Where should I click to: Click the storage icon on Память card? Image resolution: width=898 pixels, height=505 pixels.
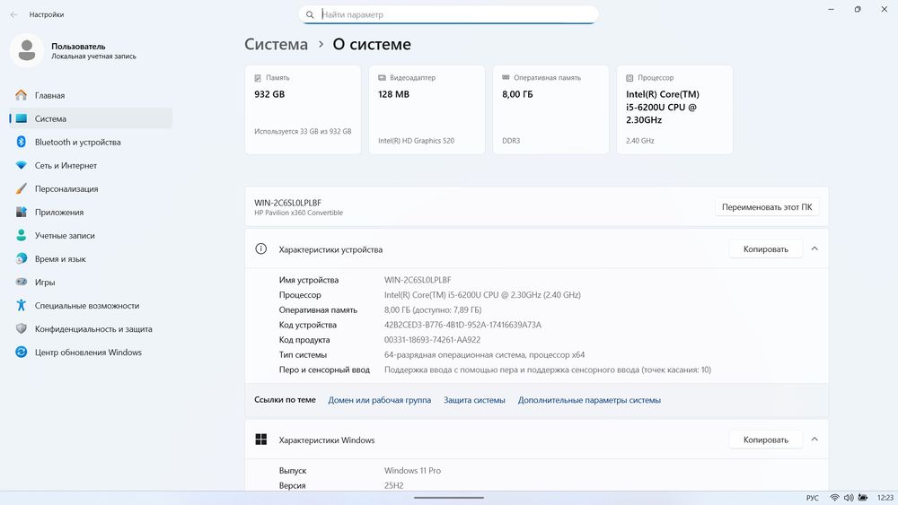(258, 78)
